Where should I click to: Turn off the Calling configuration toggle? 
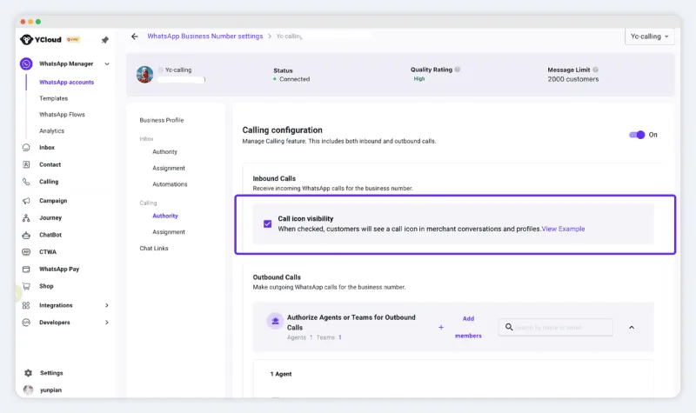(x=637, y=135)
